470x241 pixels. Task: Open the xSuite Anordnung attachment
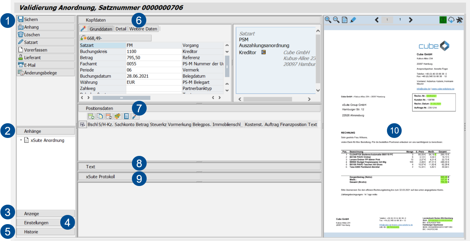click(x=47, y=140)
